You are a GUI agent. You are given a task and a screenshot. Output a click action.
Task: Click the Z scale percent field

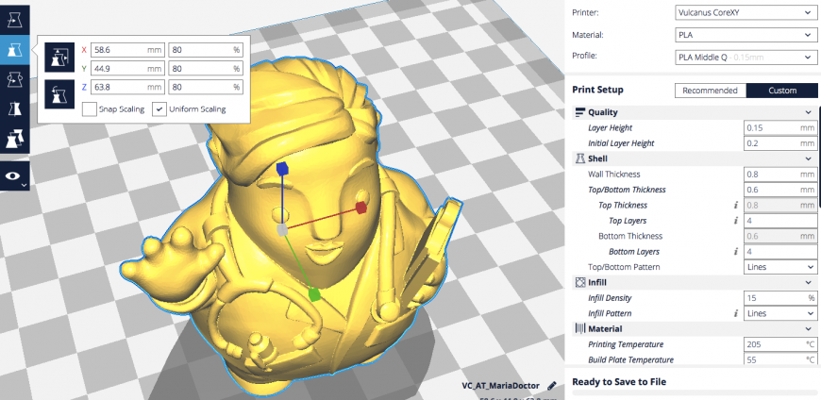click(206, 87)
